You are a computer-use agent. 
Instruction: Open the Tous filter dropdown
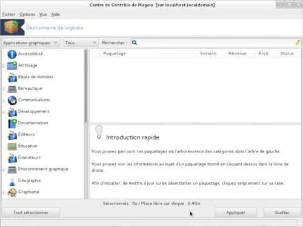81,42
